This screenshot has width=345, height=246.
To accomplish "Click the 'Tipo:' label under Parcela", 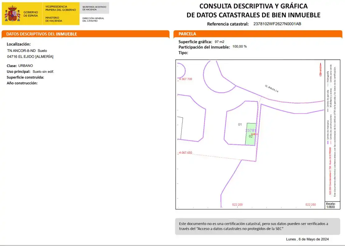I will (x=183, y=53).
